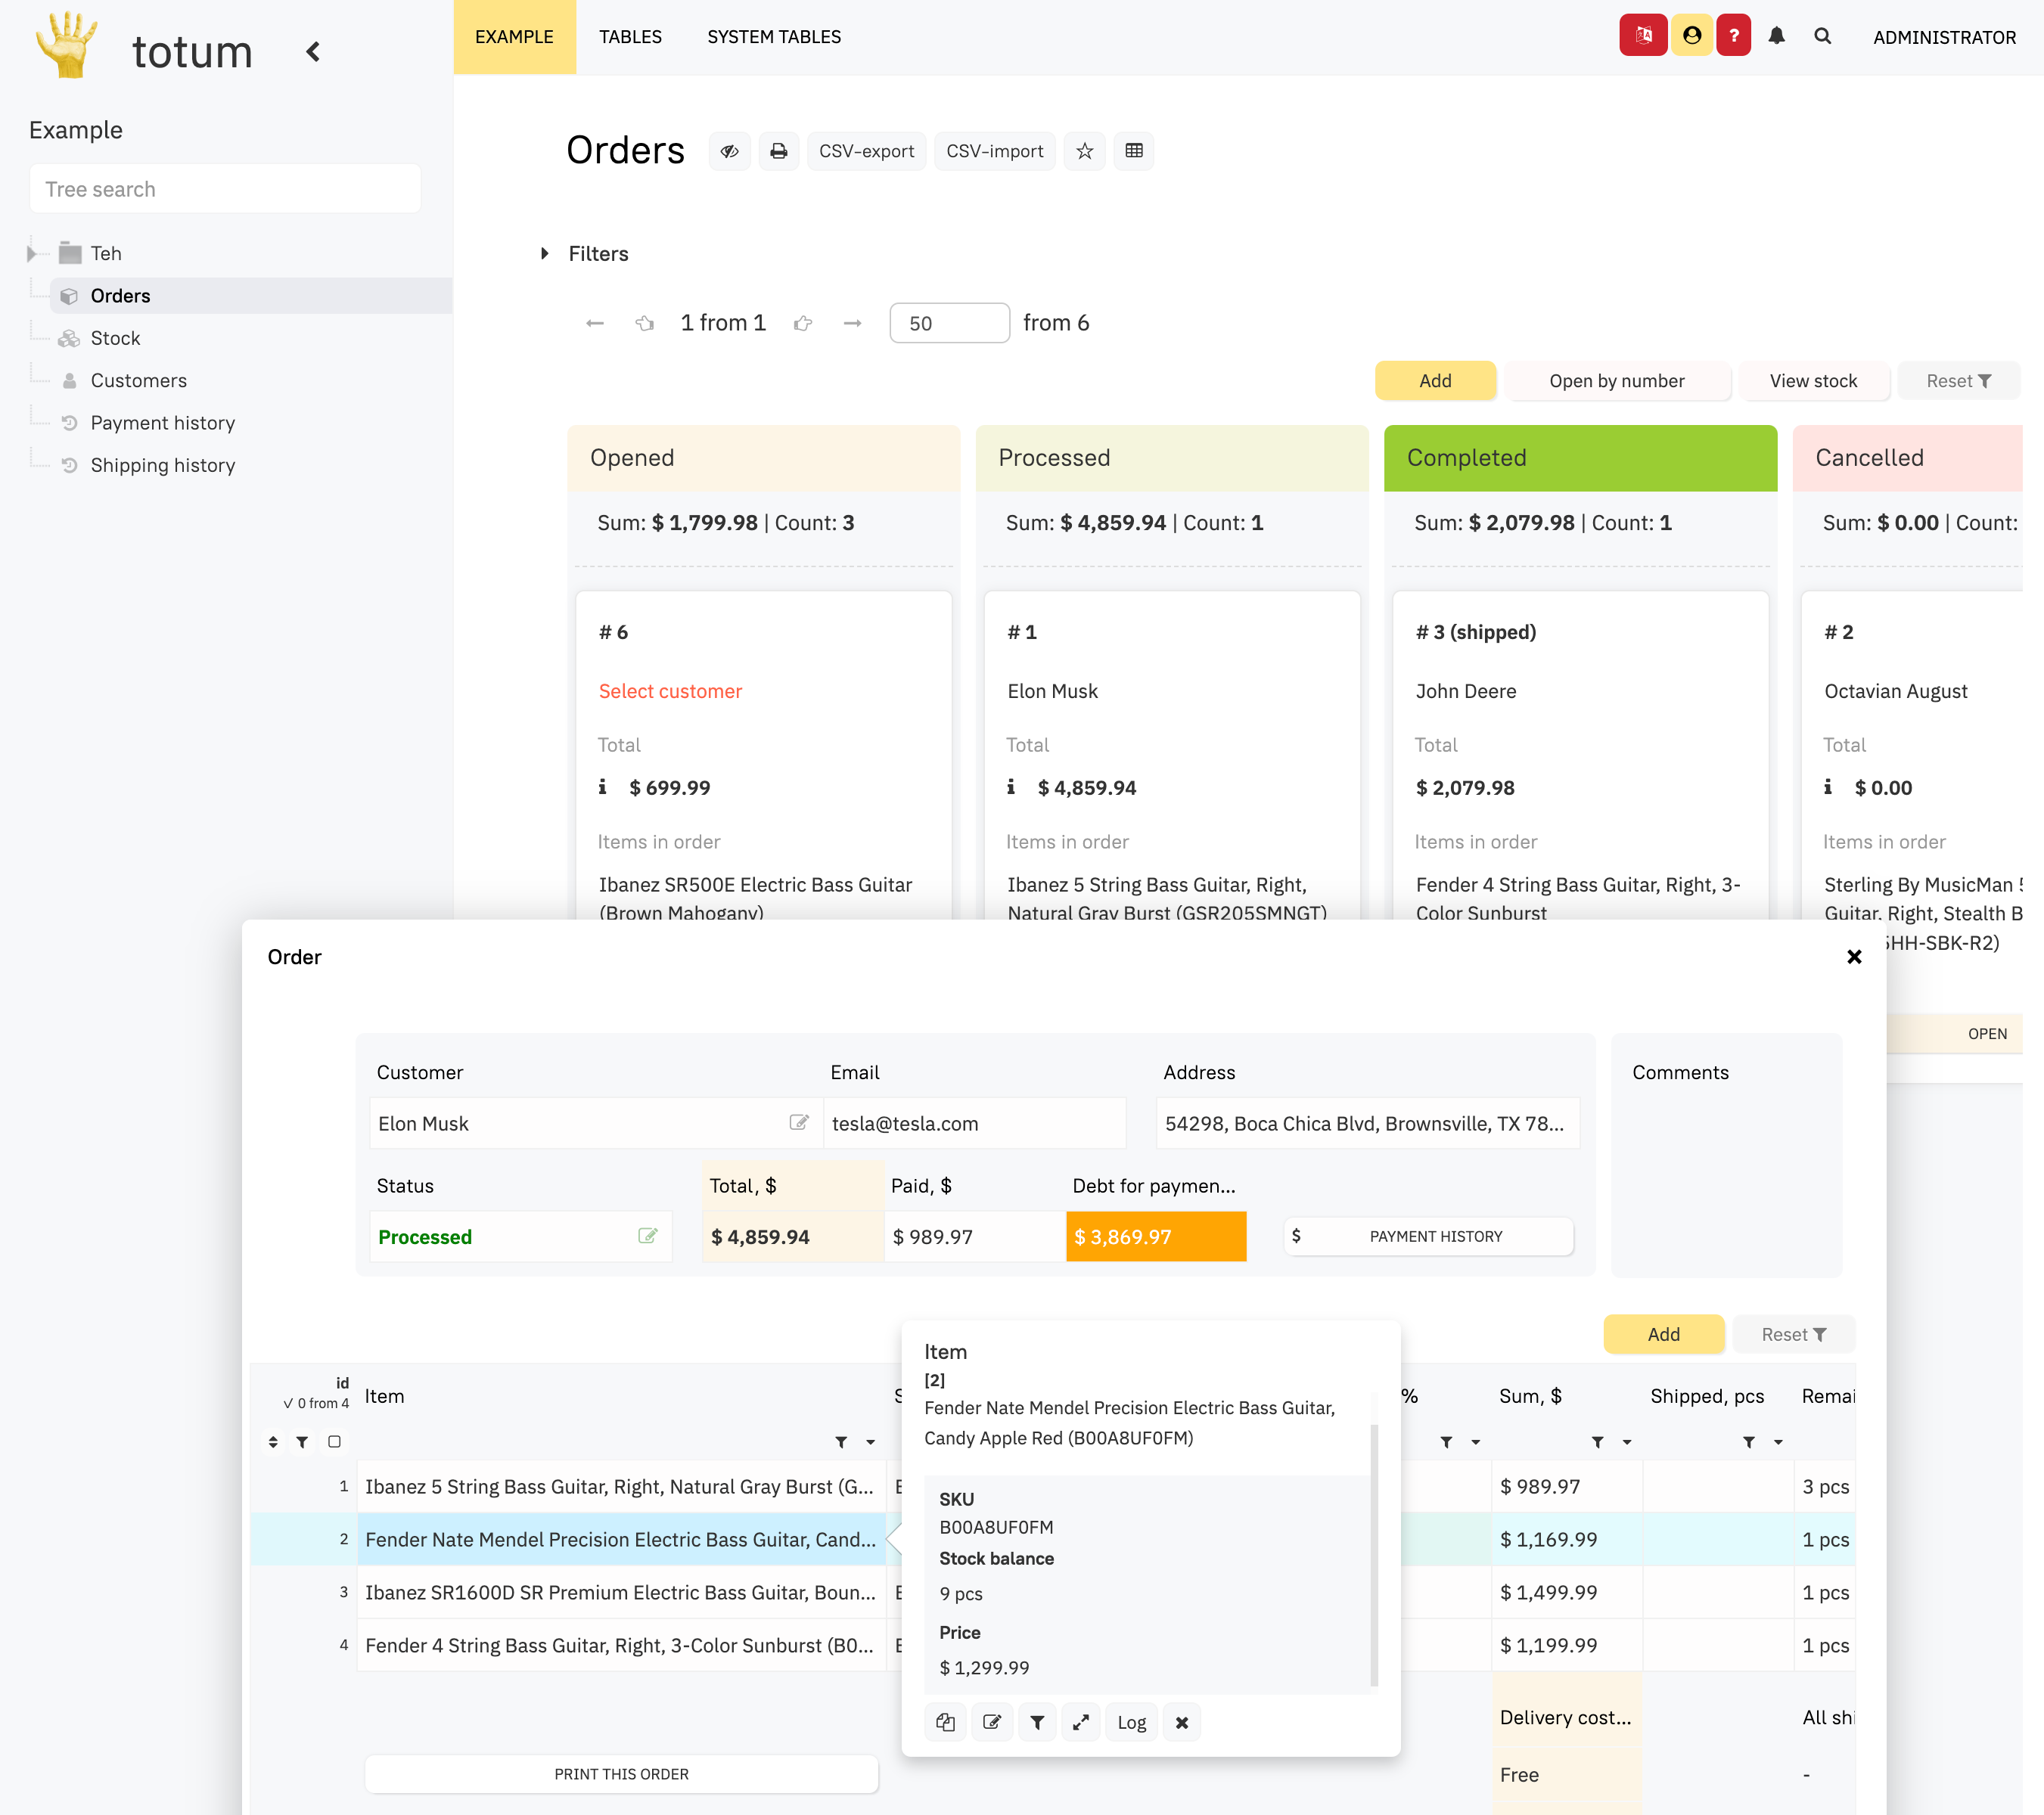Screen dimensions: 2044x1815
Task: Toggle the hide-columns eye icon beside Orders title
Action: pos(730,151)
